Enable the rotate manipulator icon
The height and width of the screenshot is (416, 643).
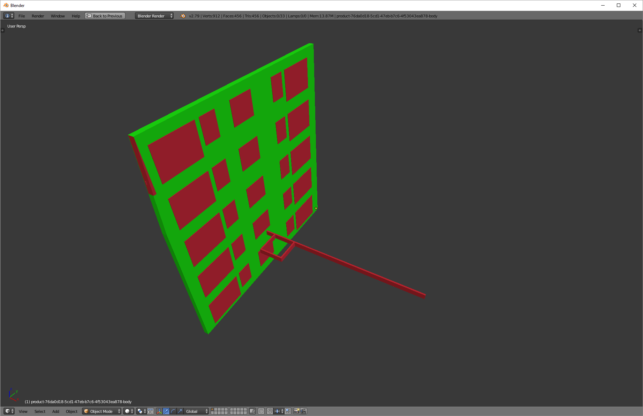(173, 411)
